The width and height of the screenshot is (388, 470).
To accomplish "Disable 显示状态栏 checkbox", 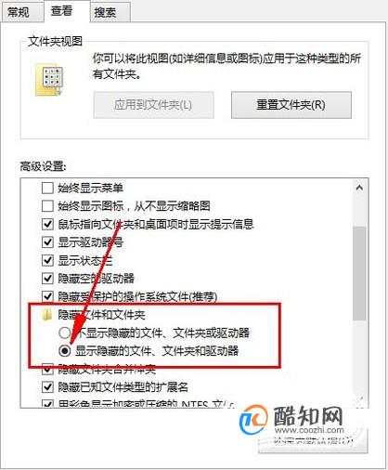I will click(47, 260).
